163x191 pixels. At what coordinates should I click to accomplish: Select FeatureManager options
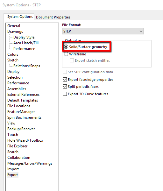click(x=21, y=112)
